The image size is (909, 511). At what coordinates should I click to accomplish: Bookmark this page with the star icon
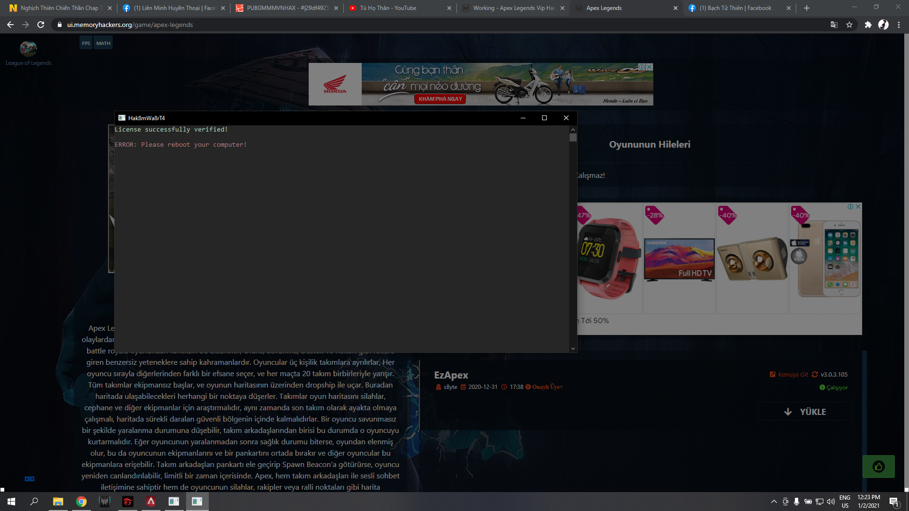coord(849,25)
